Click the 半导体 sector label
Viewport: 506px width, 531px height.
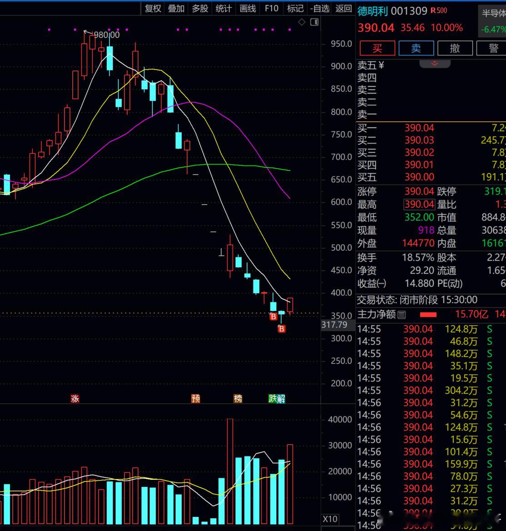click(x=494, y=14)
